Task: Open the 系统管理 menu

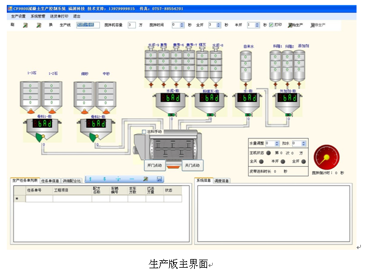Action: (x=38, y=16)
